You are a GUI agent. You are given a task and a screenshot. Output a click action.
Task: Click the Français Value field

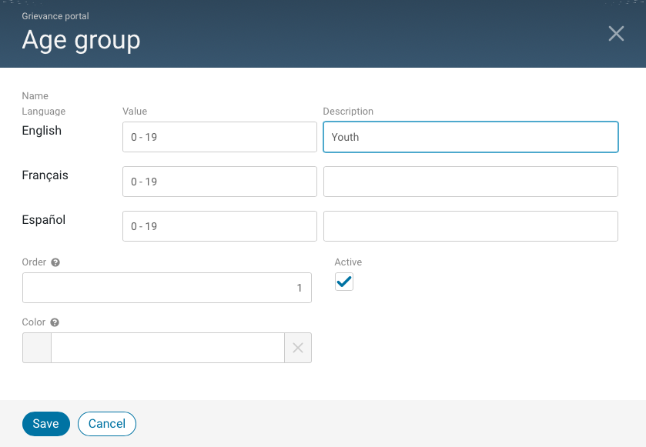[220, 182]
